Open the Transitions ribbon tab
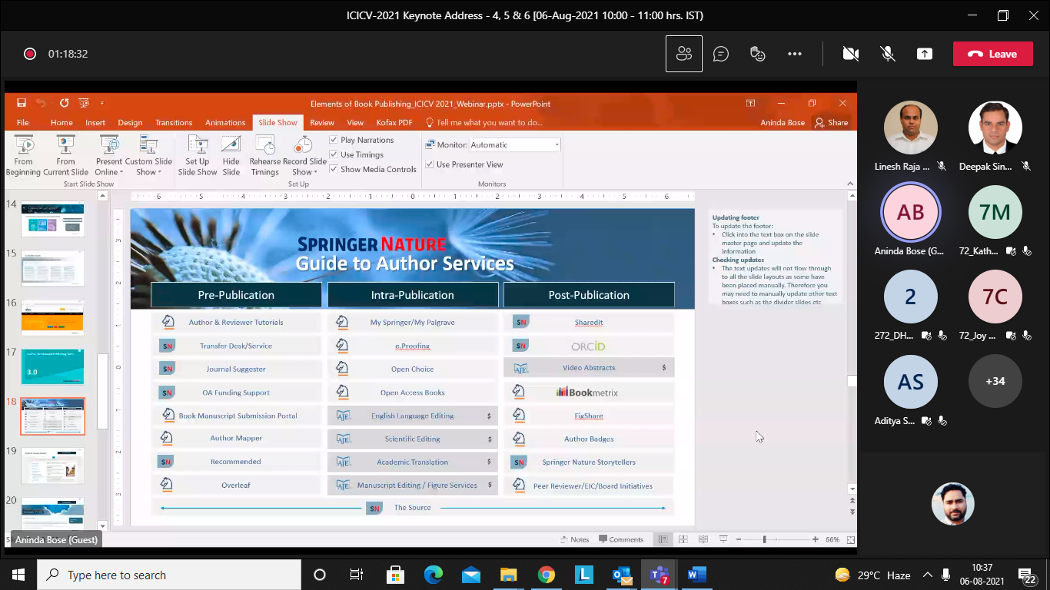Image resolution: width=1050 pixels, height=590 pixels. click(174, 122)
